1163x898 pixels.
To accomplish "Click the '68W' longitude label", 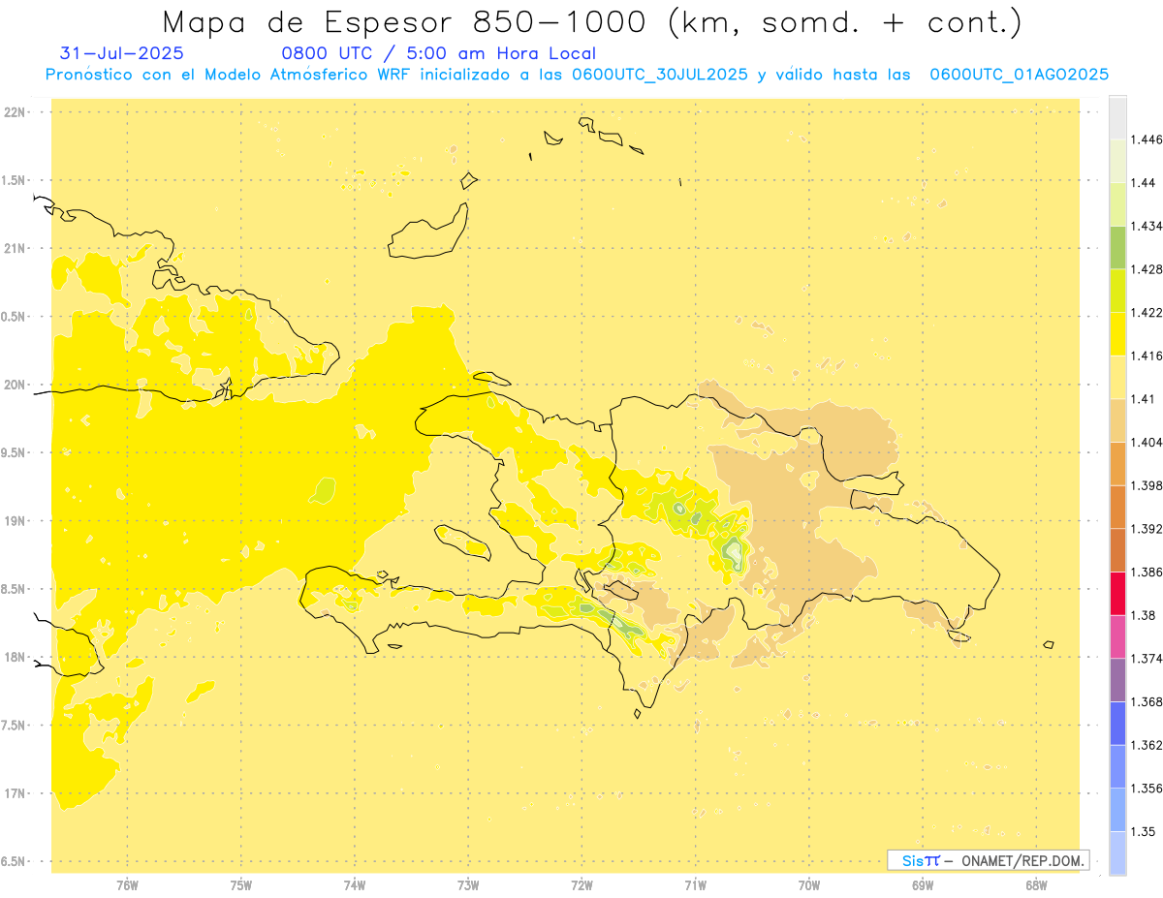I will click(x=1036, y=884).
